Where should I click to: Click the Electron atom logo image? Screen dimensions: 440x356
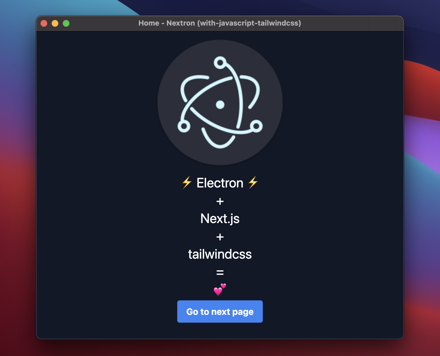pos(220,102)
